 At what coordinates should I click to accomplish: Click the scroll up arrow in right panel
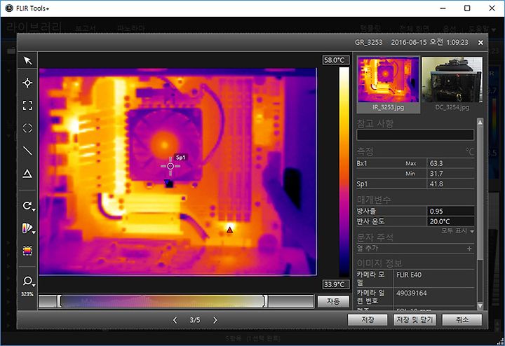point(480,122)
